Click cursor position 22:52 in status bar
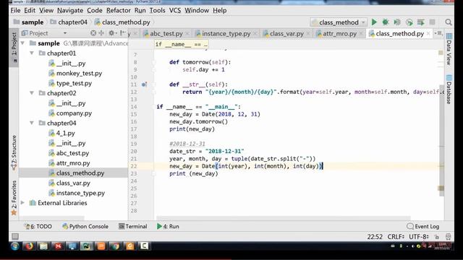The height and width of the screenshot is (260, 463). [x=375, y=237]
